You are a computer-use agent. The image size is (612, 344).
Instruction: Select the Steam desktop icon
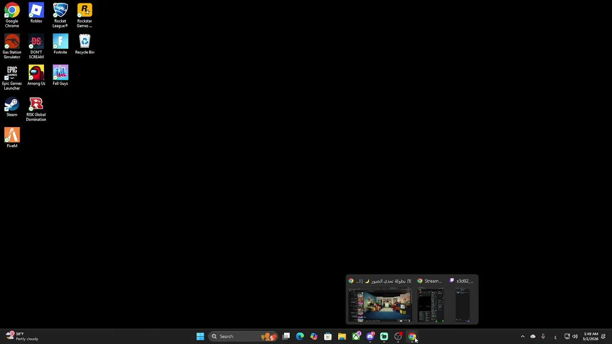click(x=12, y=107)
